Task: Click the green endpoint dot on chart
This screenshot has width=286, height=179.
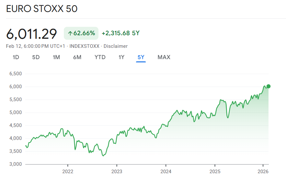Action: 268,86
